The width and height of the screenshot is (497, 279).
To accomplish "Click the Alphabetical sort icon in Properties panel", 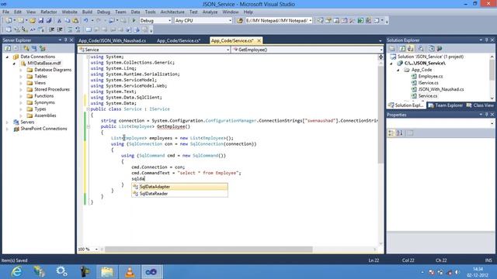I will pyautogui.click(x=400, y=133).
